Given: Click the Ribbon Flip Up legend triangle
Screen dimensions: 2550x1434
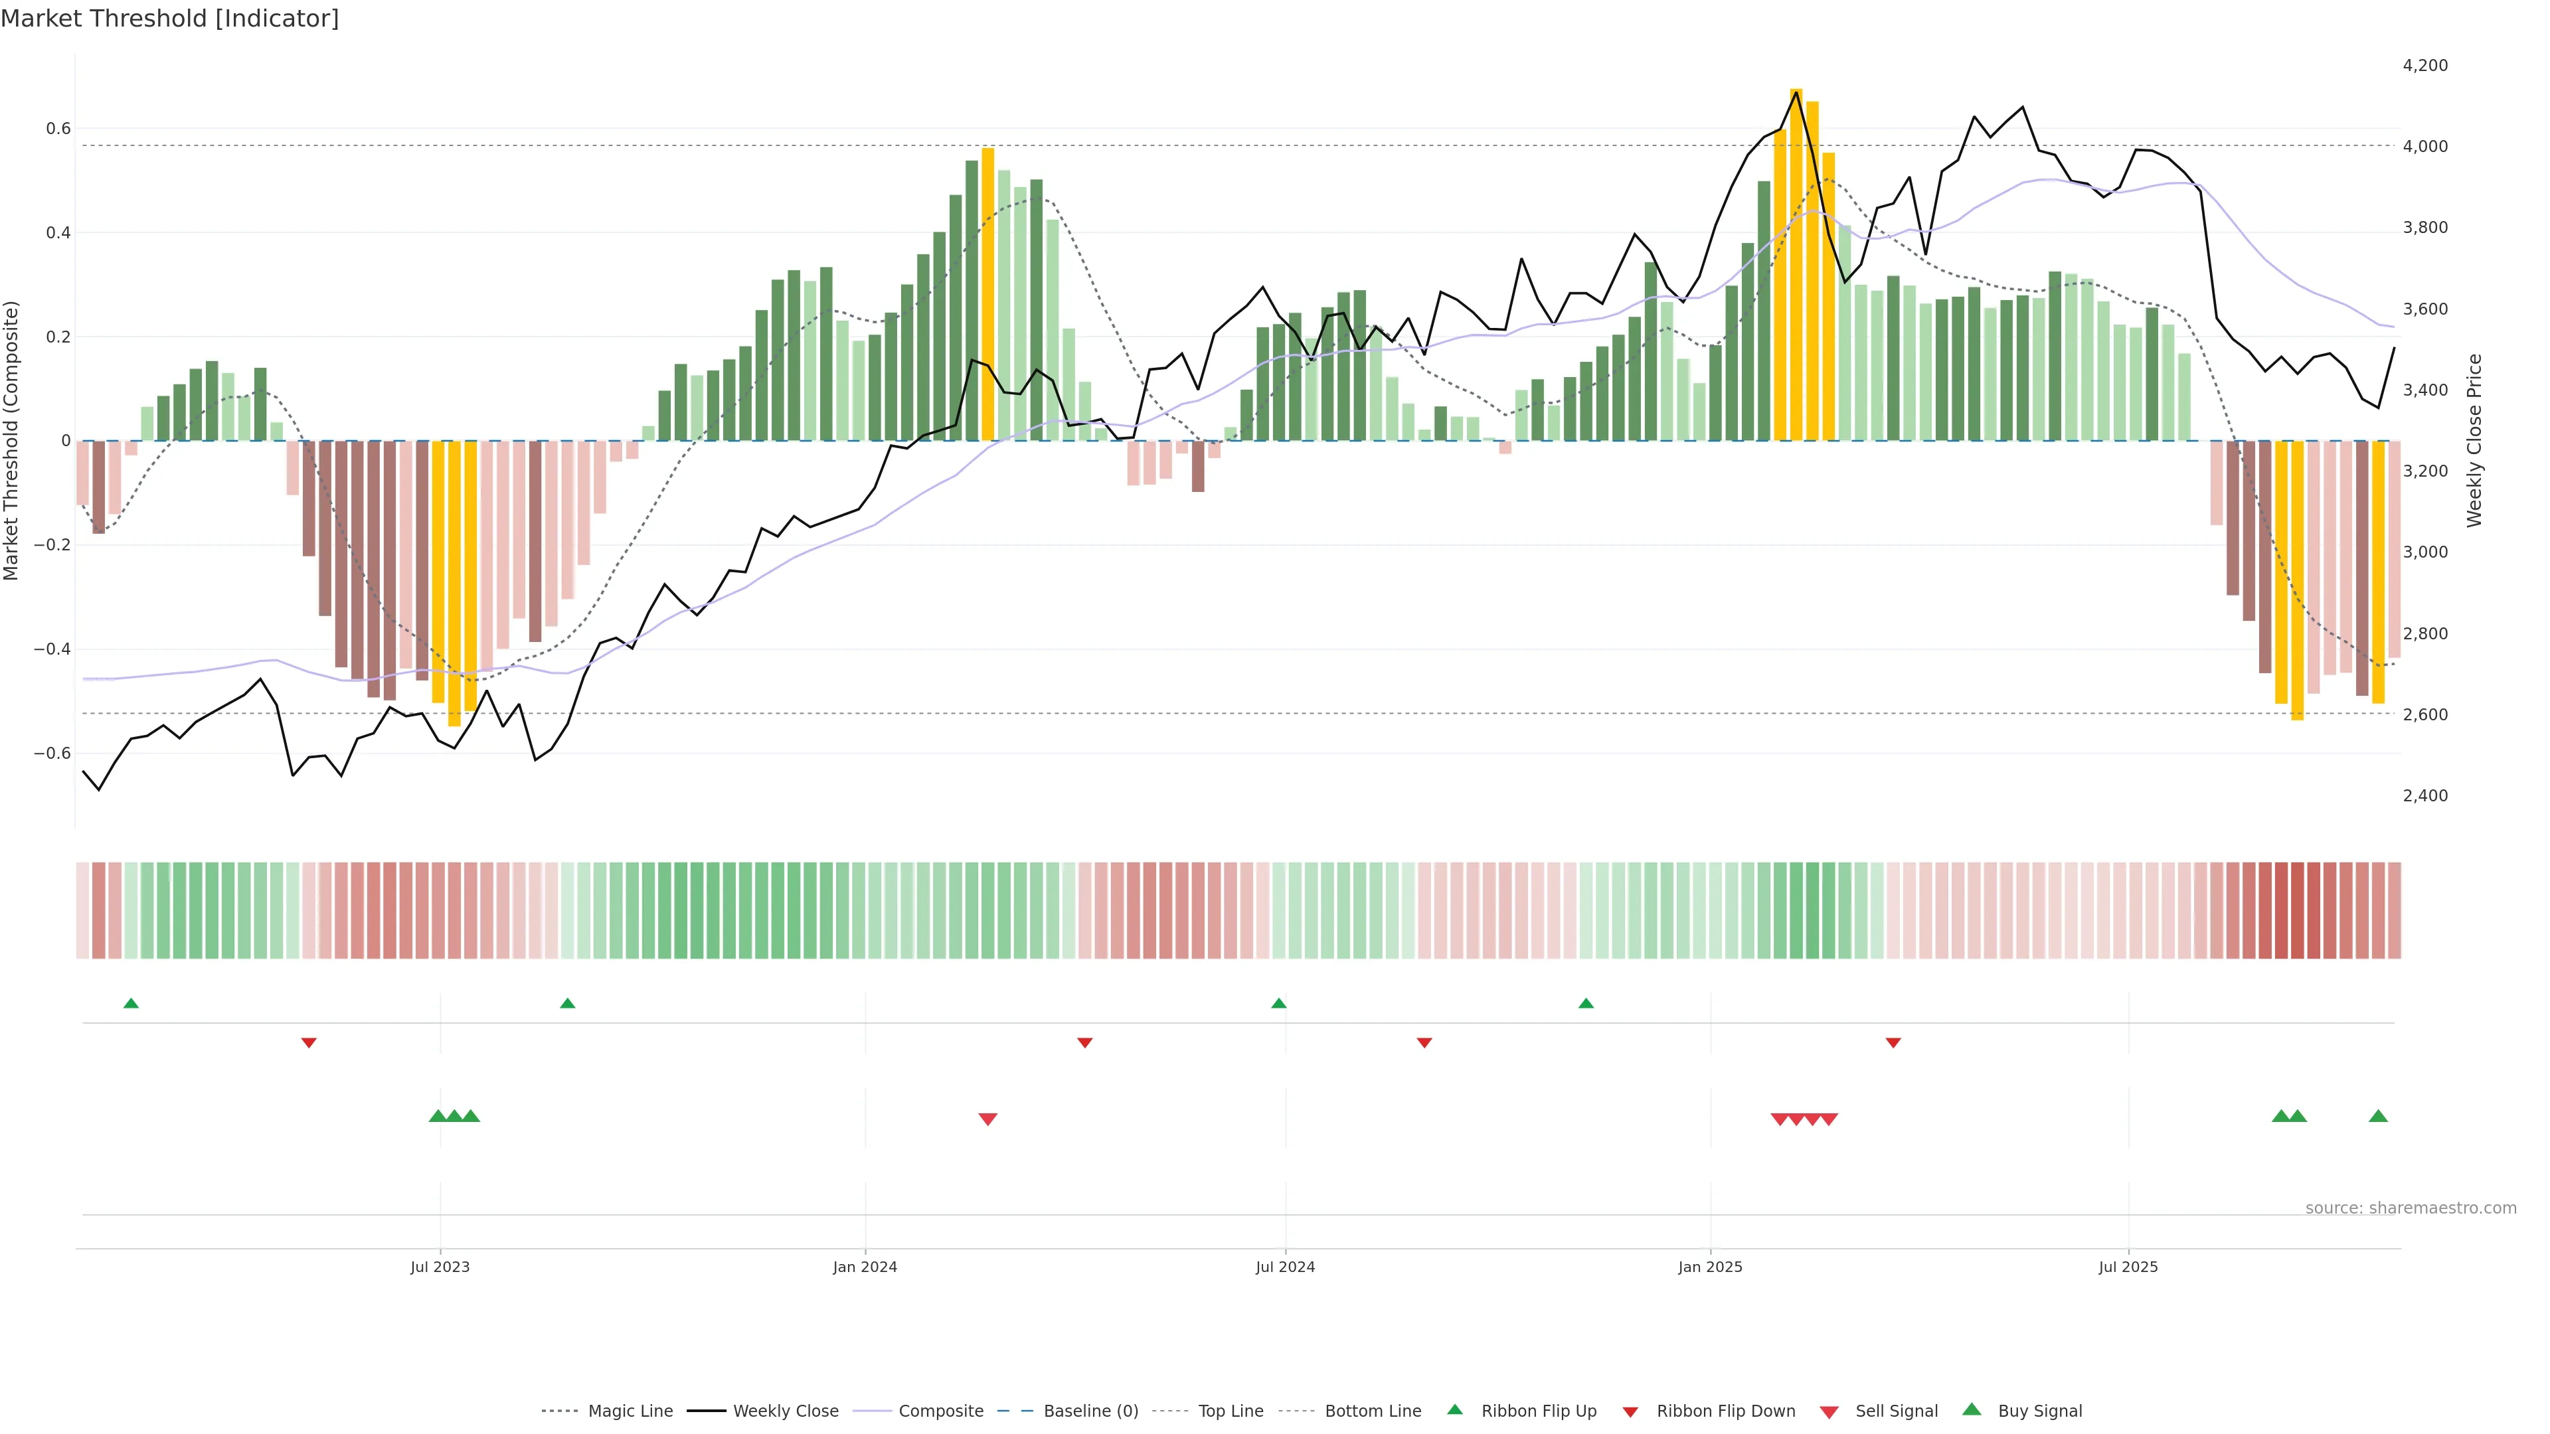Looking at the screenshot, I should [x=1454, y=1409].
